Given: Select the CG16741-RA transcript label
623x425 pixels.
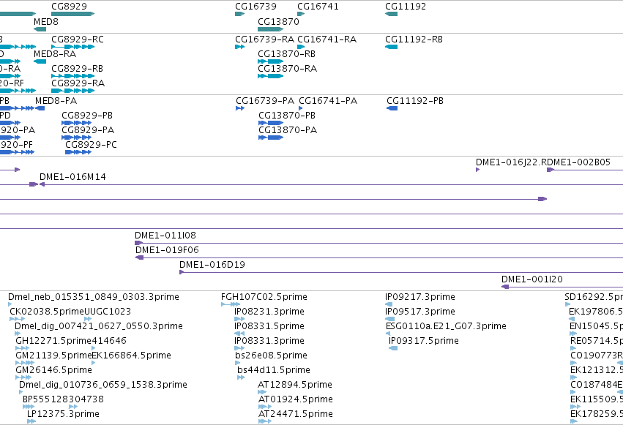Looking at the screenshot, I should pyautogui.click(x=327, y=40).
